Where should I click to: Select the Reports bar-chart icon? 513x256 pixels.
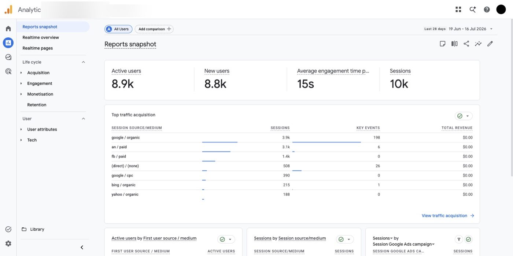8,43
